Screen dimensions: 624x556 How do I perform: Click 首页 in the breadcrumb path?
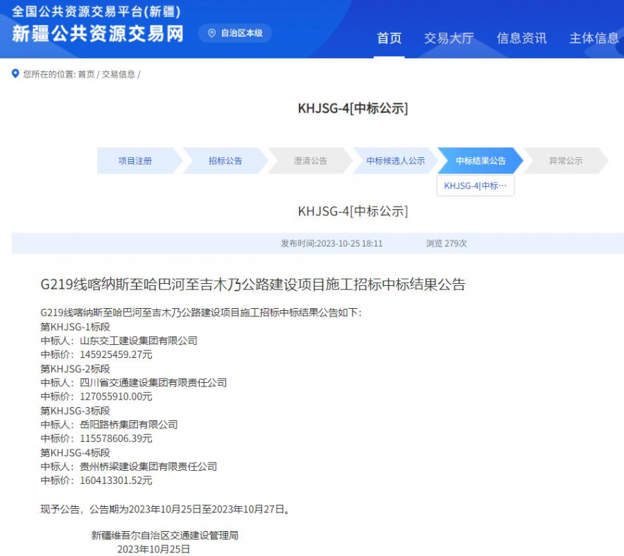pos(86,74)
